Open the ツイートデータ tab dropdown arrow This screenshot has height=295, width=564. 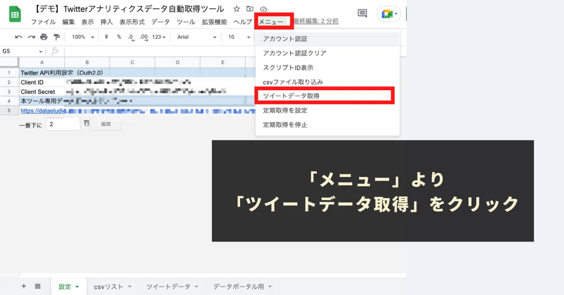196,287
